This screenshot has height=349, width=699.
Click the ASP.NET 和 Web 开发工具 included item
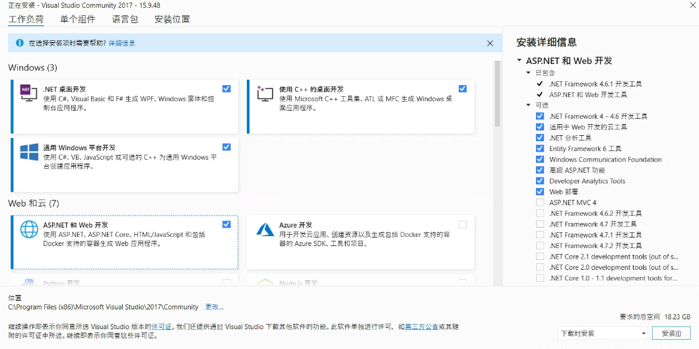pos(588,94)
